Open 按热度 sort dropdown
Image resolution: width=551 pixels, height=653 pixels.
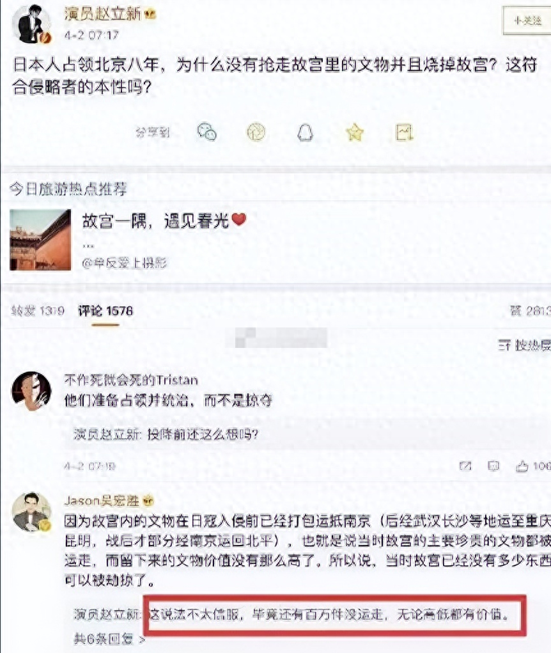click(524, 345)
